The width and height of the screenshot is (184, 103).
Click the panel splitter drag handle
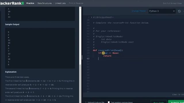(x=82, y=57)
